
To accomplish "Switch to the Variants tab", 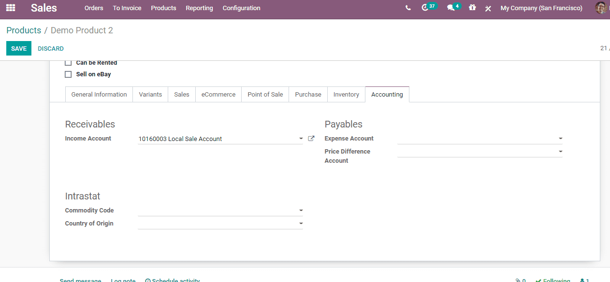I will coord(150,95).
